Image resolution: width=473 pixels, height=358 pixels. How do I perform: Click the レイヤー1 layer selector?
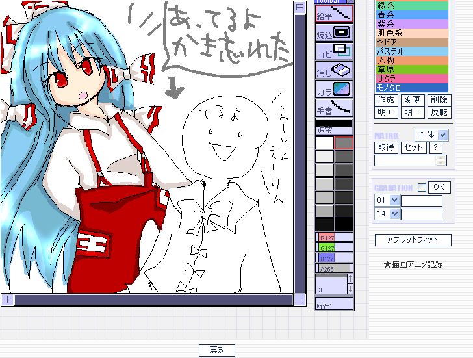(x=334, y=303)
